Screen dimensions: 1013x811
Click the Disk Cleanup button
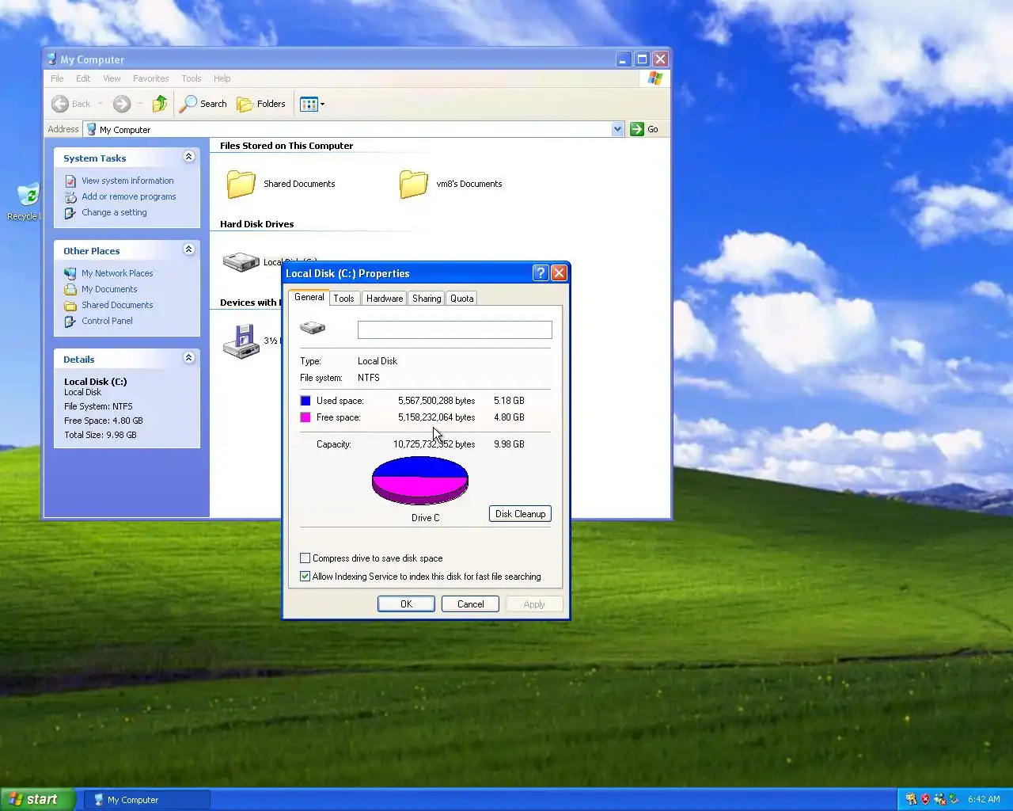520,514
